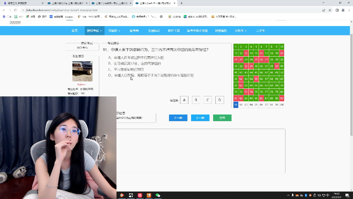This screenshot has width=353, height=199.
Task: Open the Chrome profile avatar icon
Action: coord(343,10)
